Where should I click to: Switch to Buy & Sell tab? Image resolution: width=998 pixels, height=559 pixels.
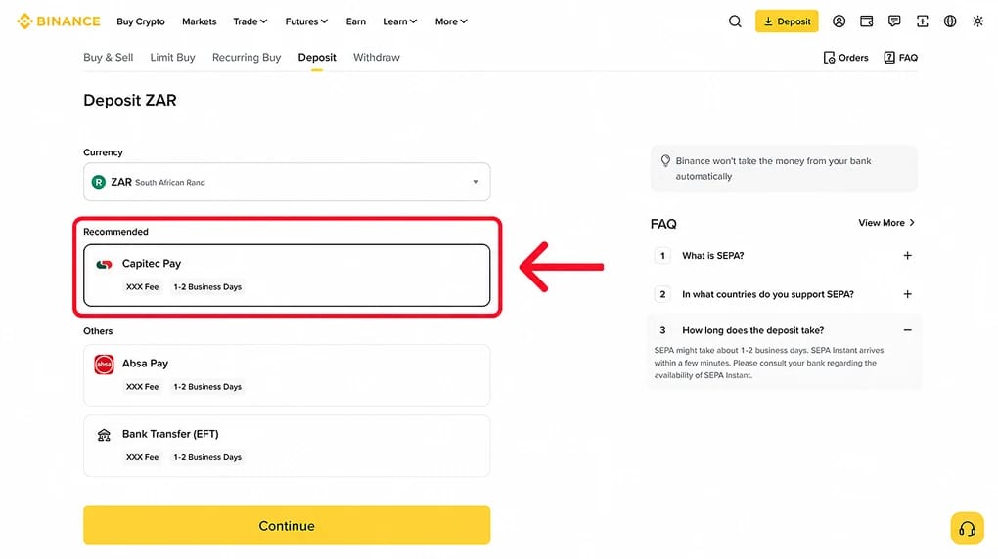point(109,58)
